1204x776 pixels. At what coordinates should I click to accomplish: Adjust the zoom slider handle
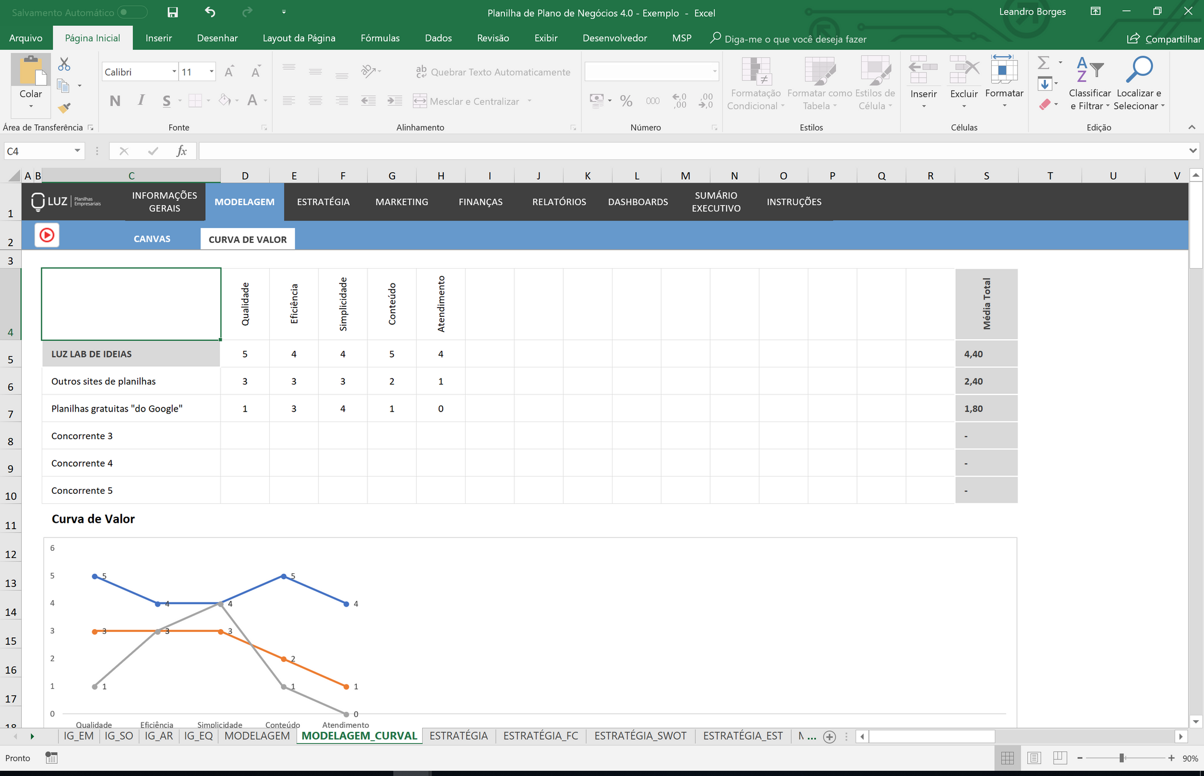(1122, 758)
